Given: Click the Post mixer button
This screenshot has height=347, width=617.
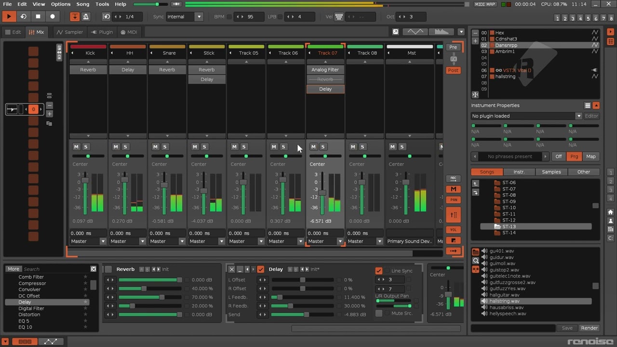Looking at the screenshot, I should tap(453, 70).
